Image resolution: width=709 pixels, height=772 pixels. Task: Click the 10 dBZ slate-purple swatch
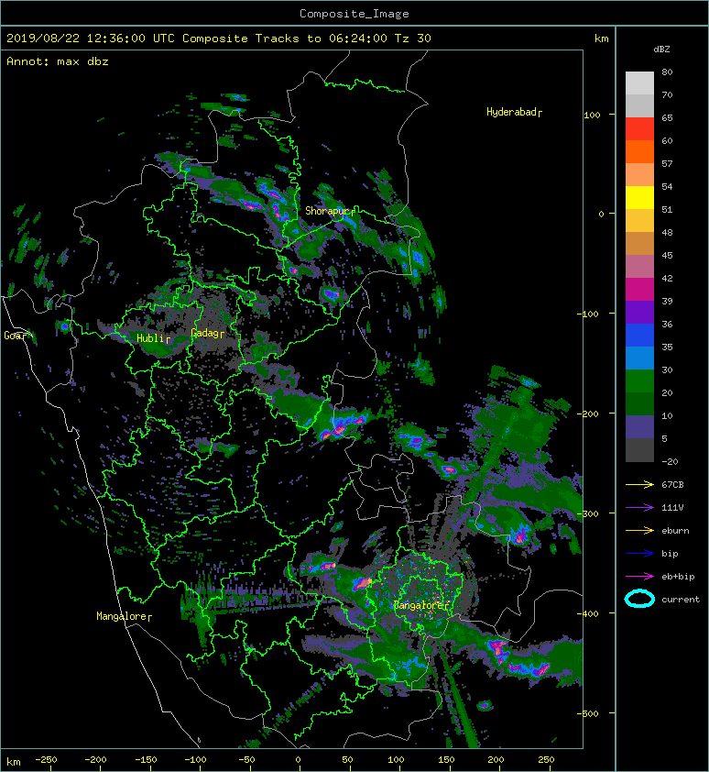(x=639, y=427)
